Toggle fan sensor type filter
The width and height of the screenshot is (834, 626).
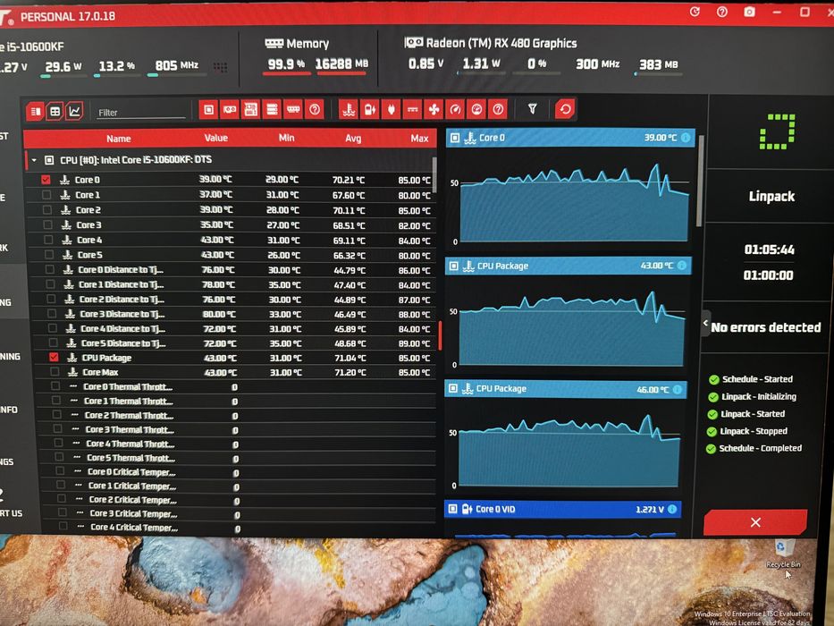[434, 110]
